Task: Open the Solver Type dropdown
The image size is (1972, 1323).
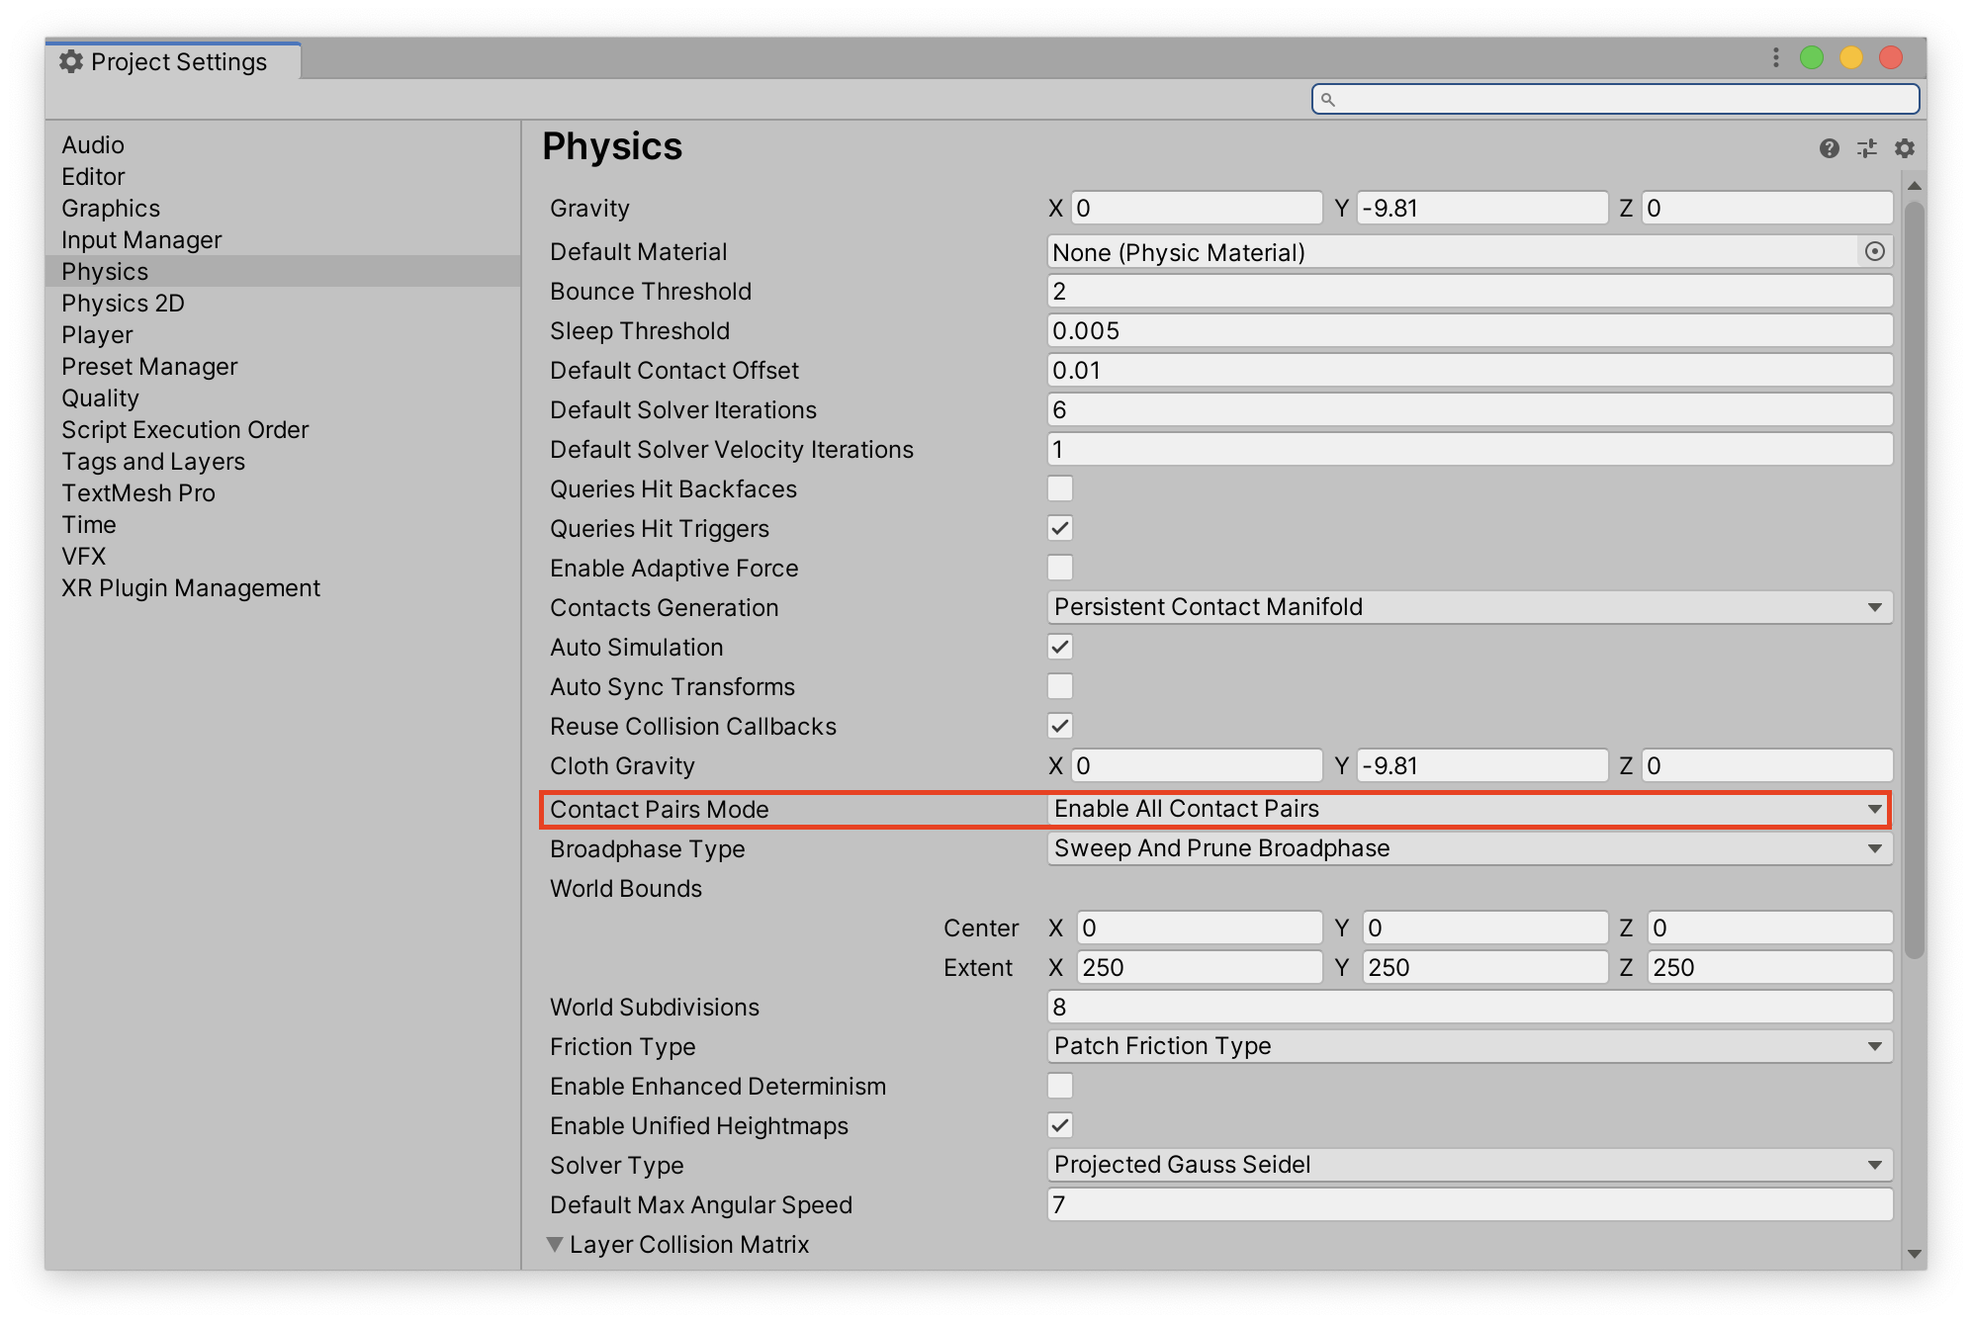Action: click(1874, 1165)
